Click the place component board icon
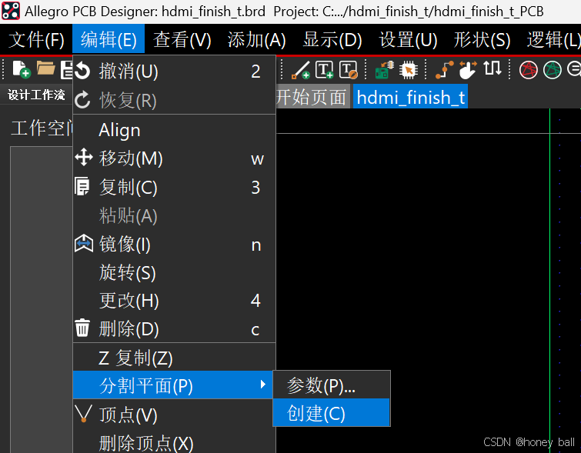 point(384,70)
